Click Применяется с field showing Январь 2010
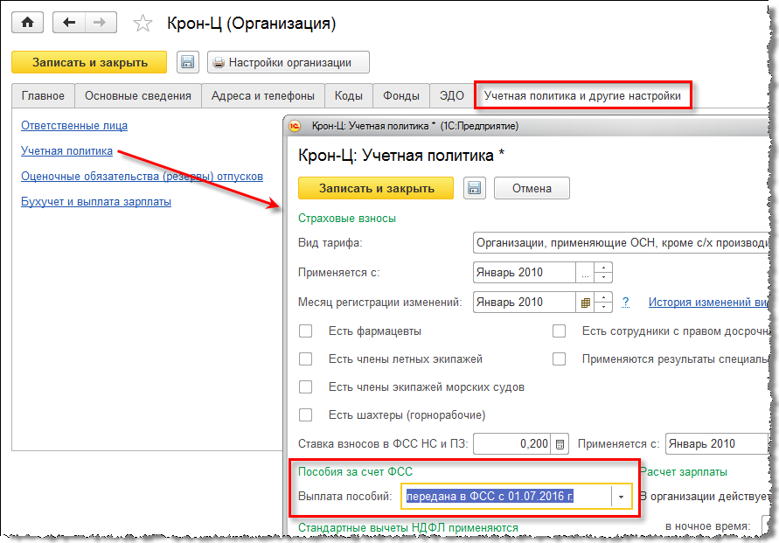The image size is (779, 543). pyautogui.click(x=525, y=273)
